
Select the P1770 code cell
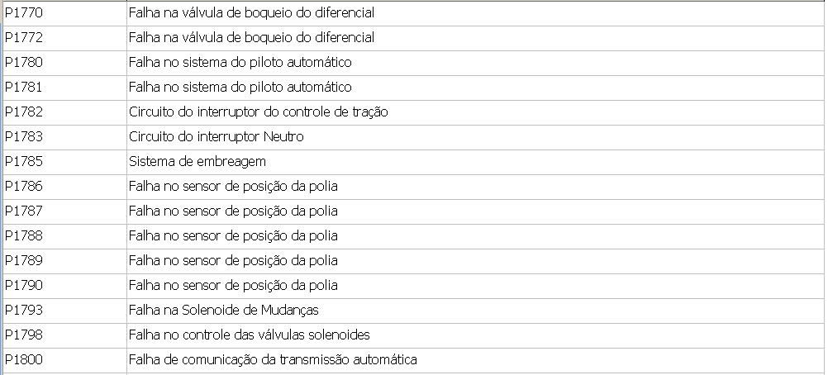(x=24, y=13)
